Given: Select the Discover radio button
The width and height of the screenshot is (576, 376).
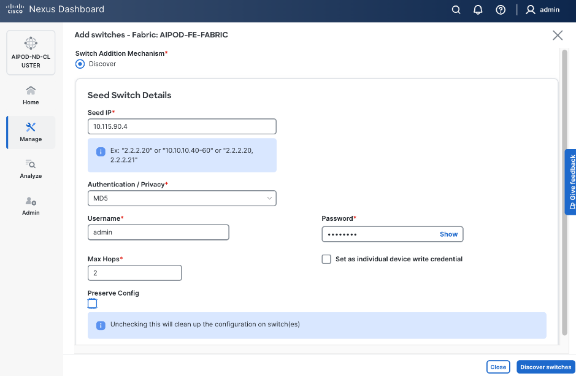Looking at the screenshot, I should tap(79, 64).
